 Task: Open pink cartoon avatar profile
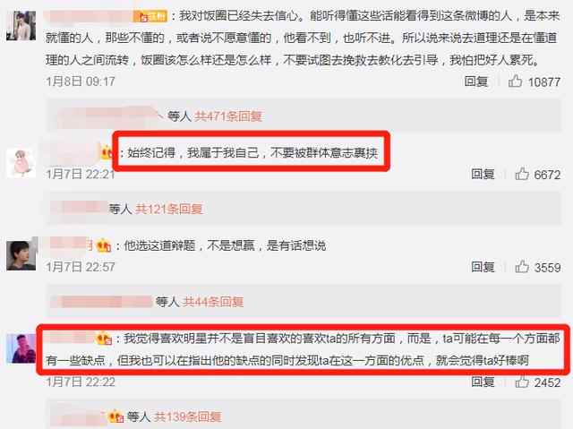[x=21, y=163]
